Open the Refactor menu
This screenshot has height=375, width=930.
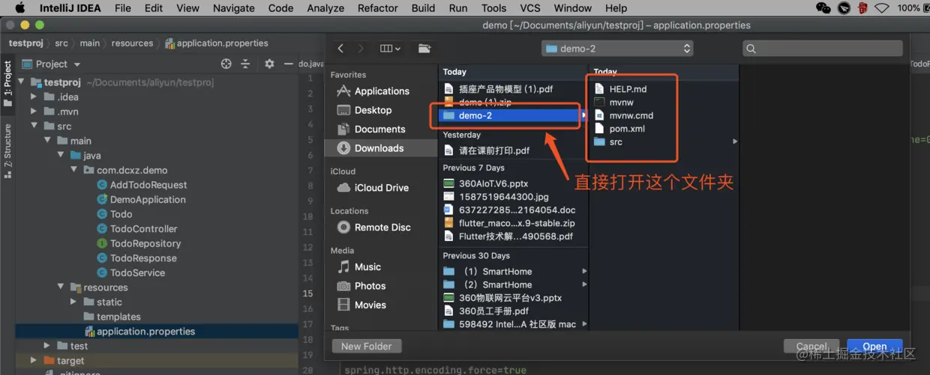click(x=378, y=8)
